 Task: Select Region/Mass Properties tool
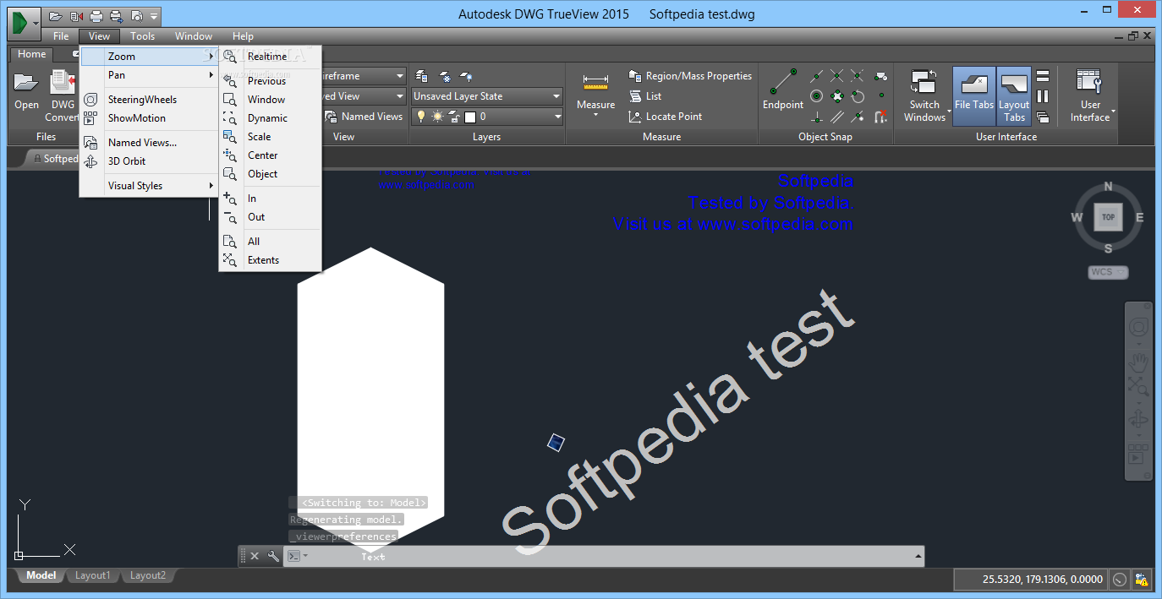pos(690,76)
